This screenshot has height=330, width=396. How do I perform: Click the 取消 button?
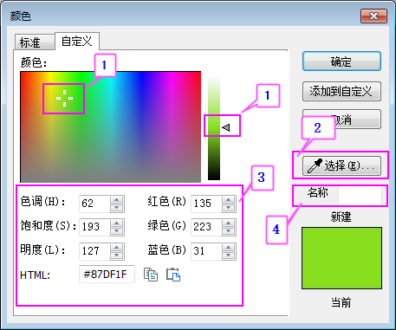[341, 119]
